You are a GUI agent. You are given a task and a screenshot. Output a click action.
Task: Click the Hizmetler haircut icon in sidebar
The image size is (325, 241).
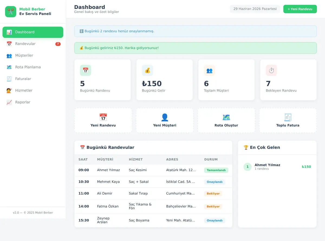(x=9, y=90)
